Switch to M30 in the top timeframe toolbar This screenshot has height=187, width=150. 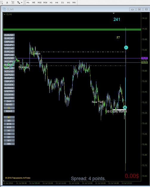tap(45, 2)
